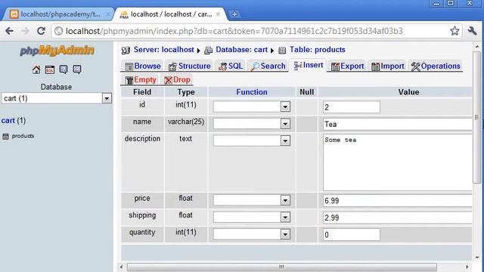
Task: Click the id value field containing 2
Action: tap(352, 107)
